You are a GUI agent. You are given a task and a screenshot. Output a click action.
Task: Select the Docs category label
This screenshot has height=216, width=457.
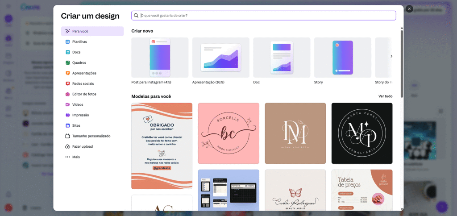76,52
